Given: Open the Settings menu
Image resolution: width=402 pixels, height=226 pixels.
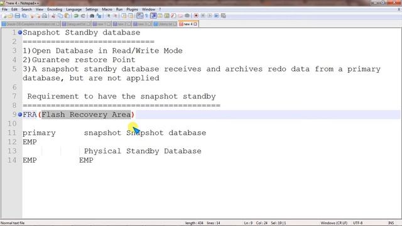Looking at the screenshot, I should 92,9.
